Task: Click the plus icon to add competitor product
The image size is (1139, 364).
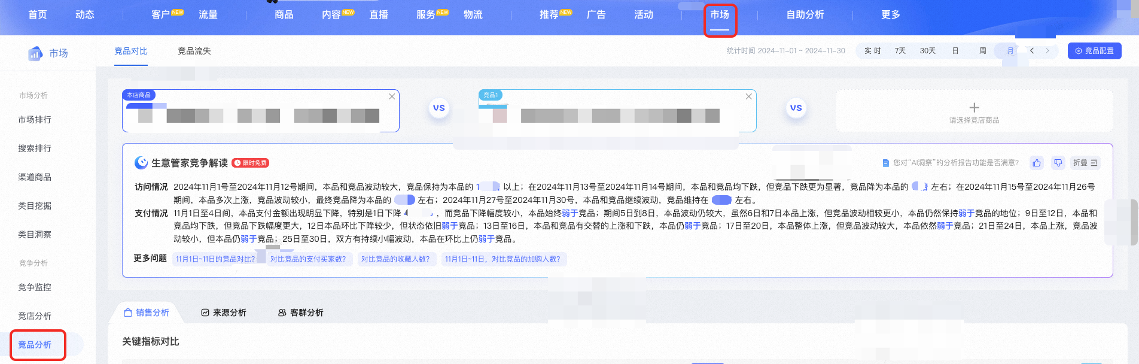Action: (974, 107)
